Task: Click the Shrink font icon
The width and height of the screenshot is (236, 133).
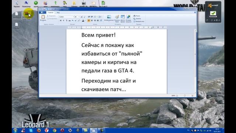Action: [x=84, y=17]
